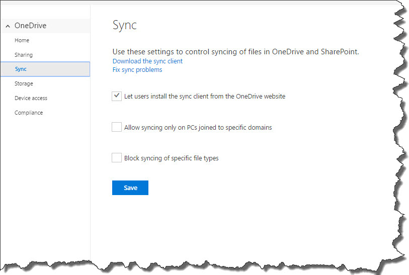
Task: Enable syncing only on domain-joined PCs checkbox
Action: (117, 127)
